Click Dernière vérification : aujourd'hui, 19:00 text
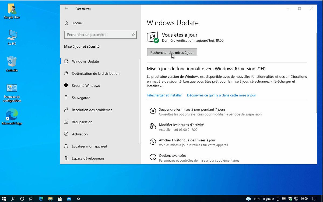 coord(193,41)
